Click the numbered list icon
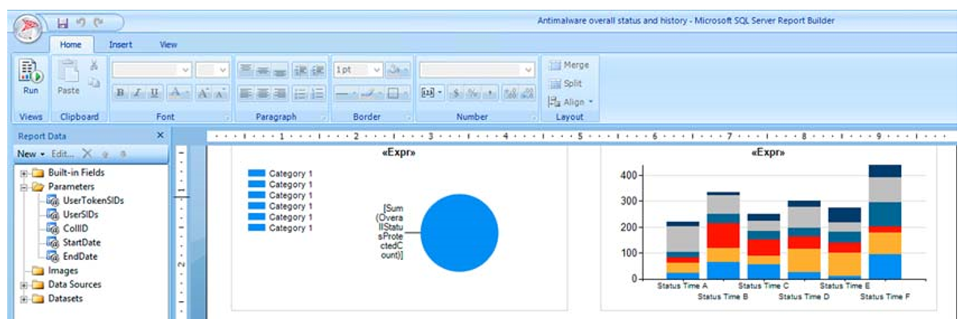 coord(318,92)
